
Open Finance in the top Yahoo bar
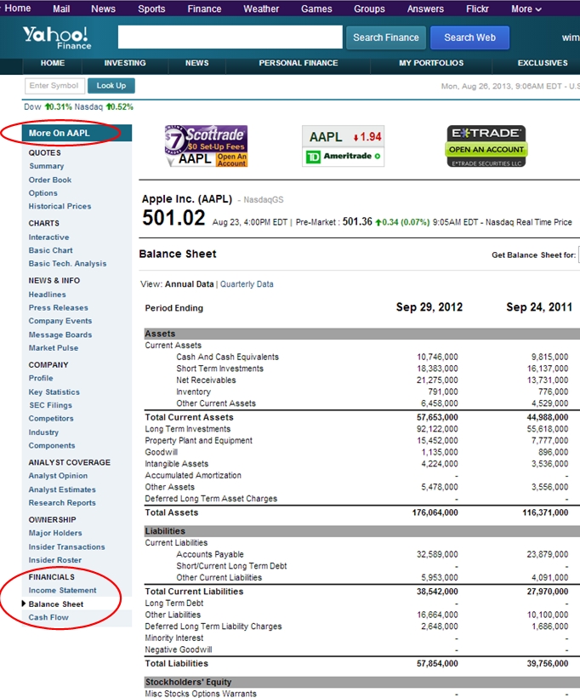point(204,9)
